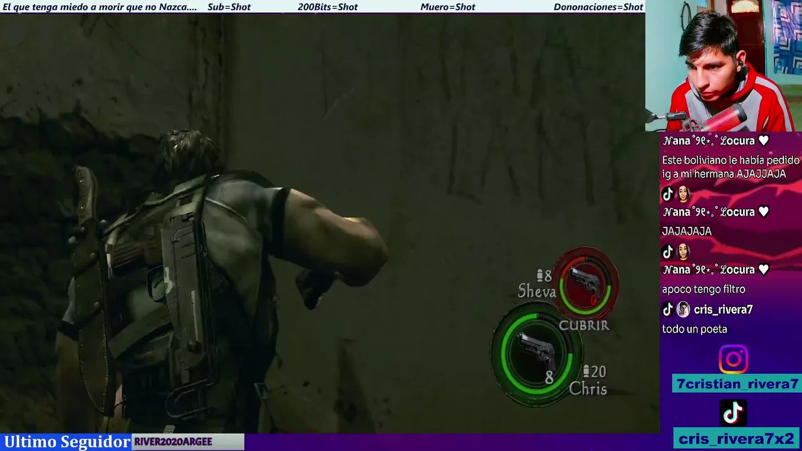Click the ammo icon next to Sheva's 8

click(x=540, y=275)
